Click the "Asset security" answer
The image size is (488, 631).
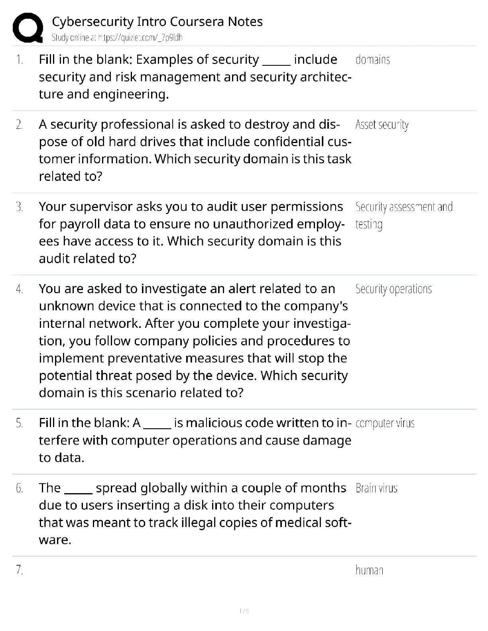click(382, 125)
